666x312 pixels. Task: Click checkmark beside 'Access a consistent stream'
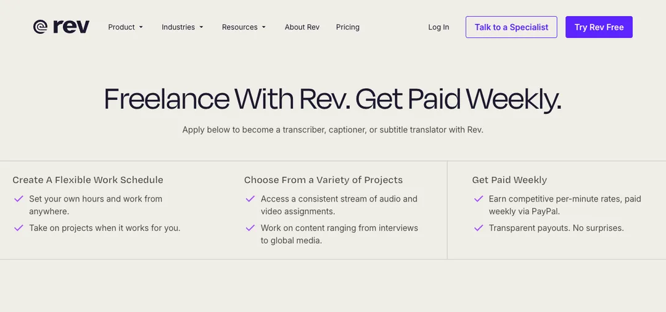coord(250,199)
